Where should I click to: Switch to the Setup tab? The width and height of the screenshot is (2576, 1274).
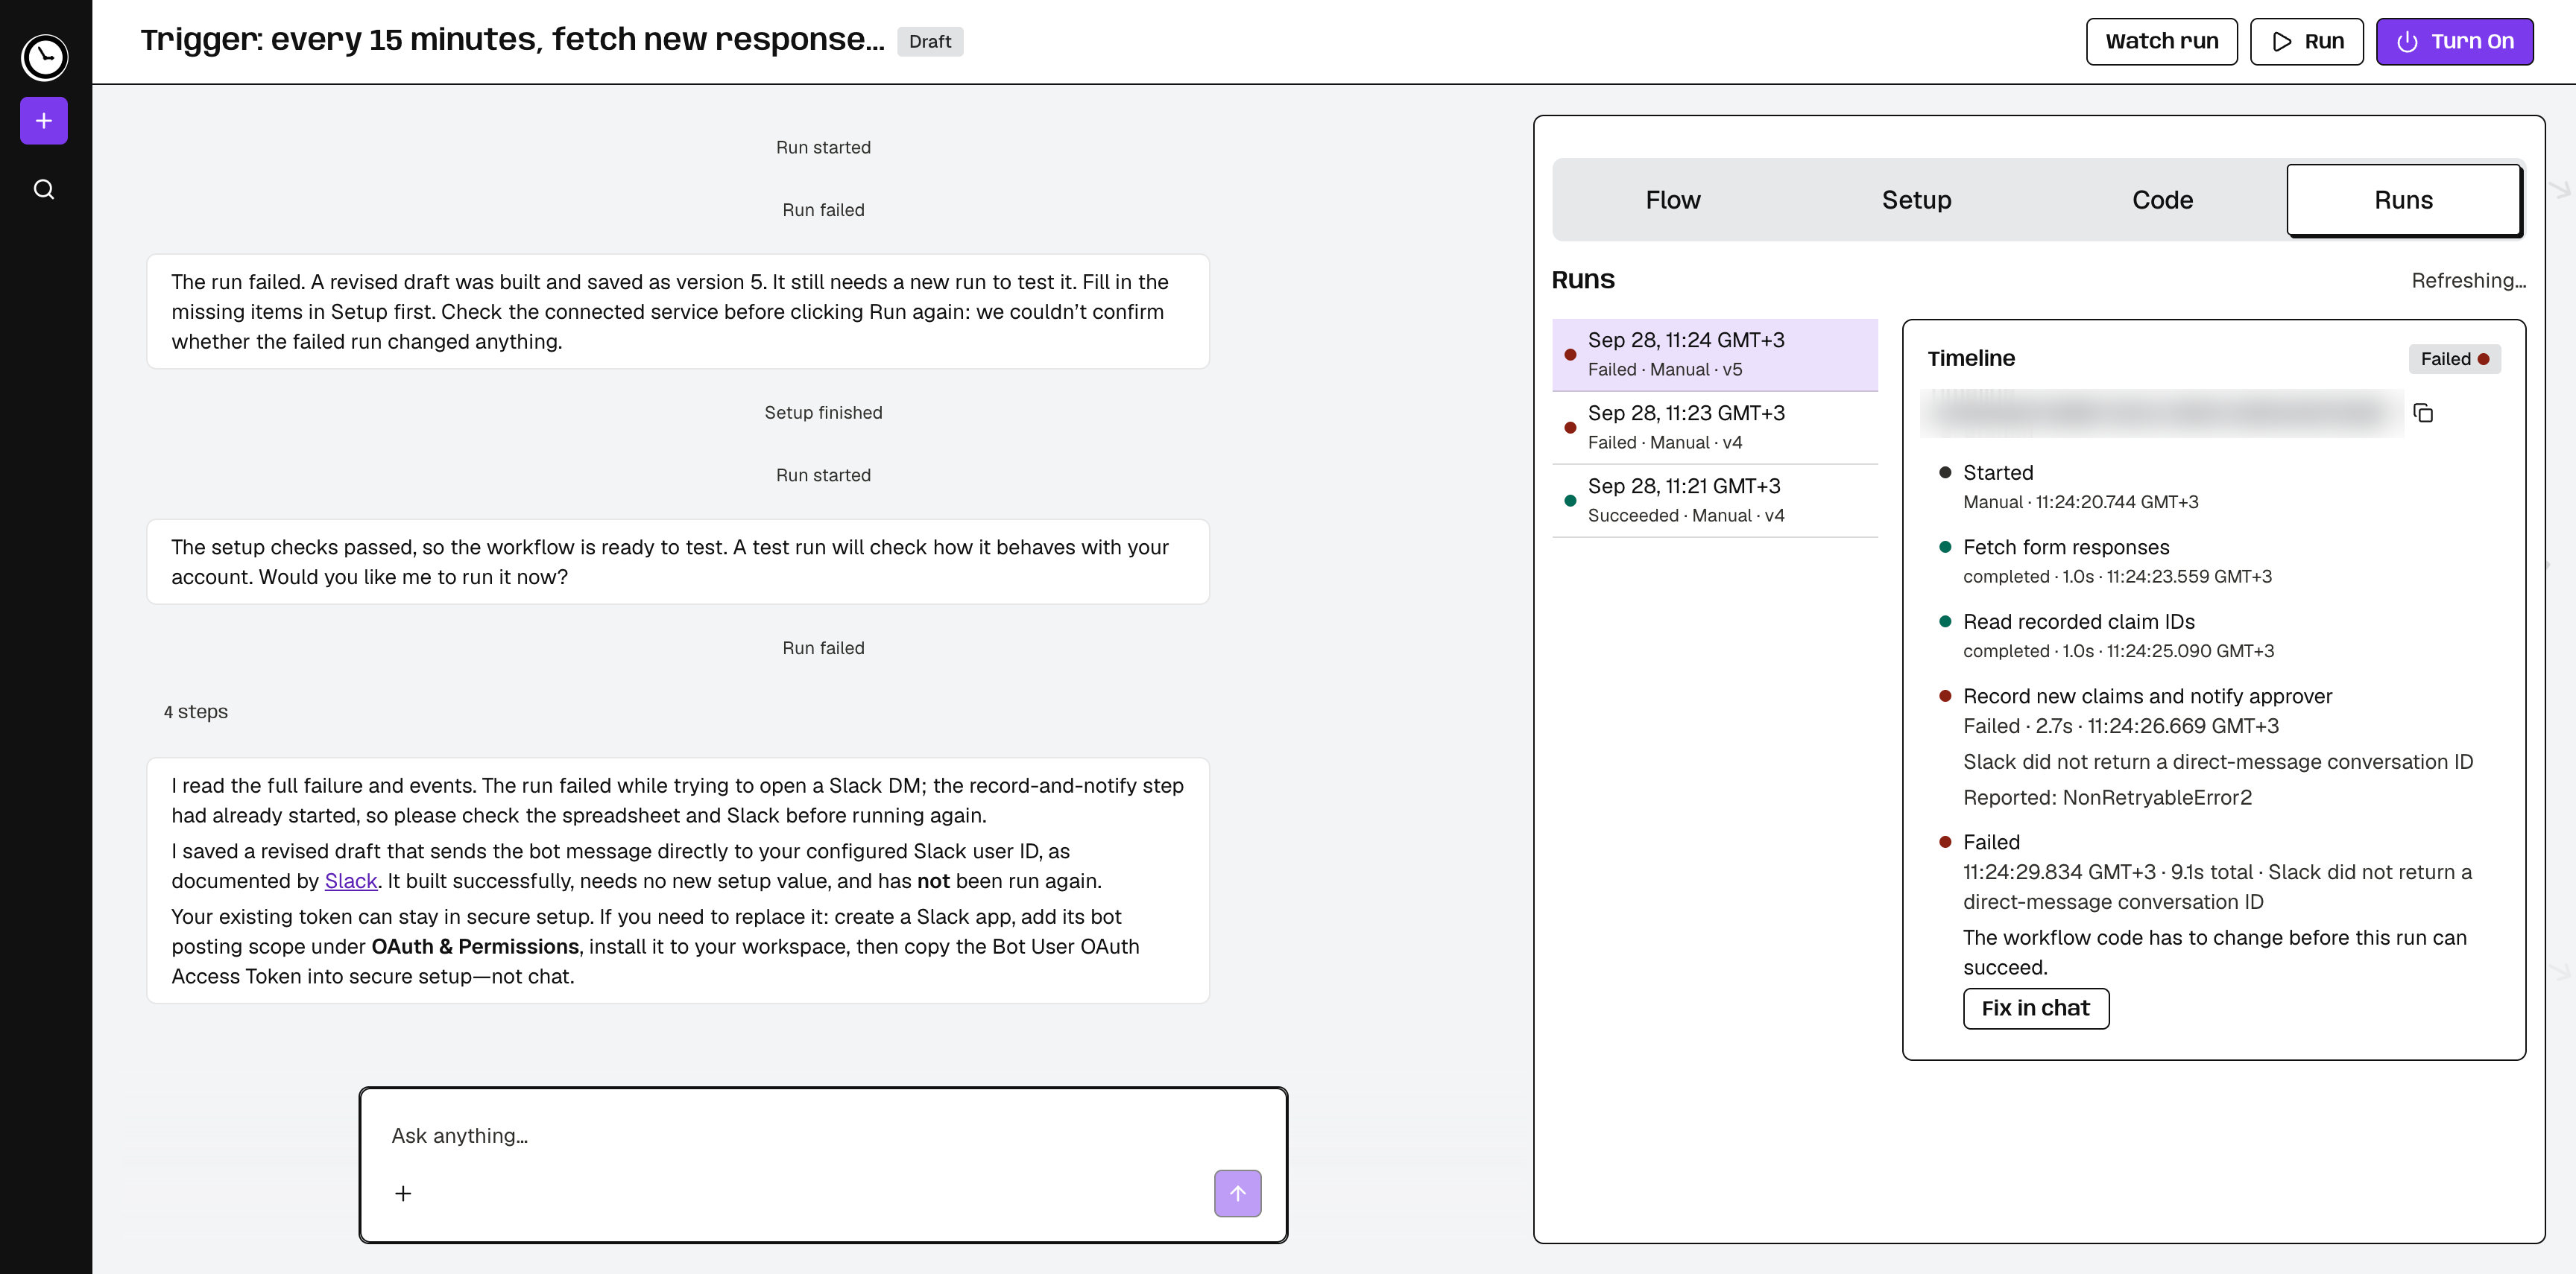point(1916,200)
